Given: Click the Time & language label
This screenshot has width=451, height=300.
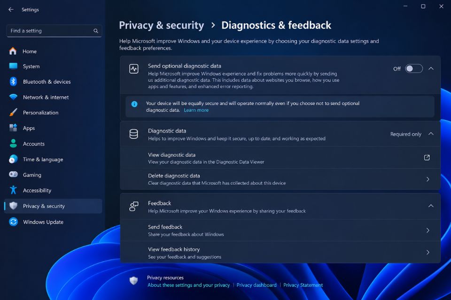Looking at the screenshot, I should (x=43, y=159).
